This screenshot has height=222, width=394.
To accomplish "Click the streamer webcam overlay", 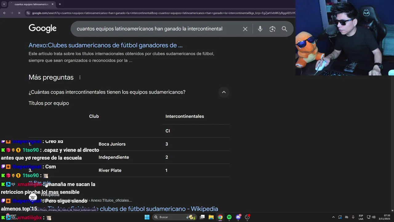I will coord(345,38).
